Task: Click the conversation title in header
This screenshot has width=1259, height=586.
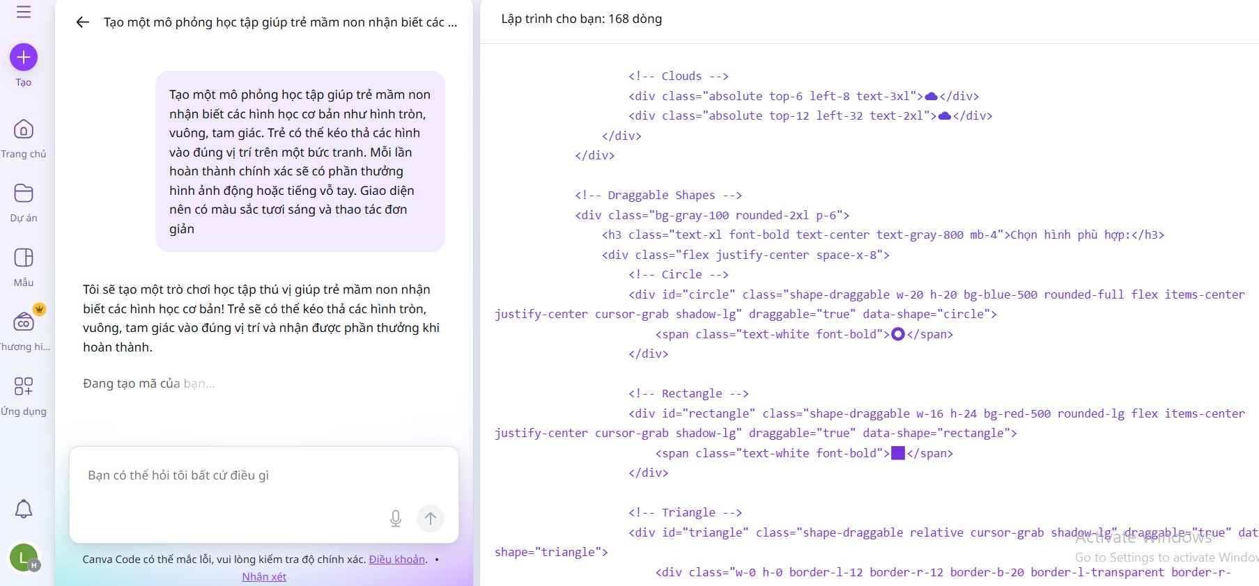Action: (x=280, y=22)
